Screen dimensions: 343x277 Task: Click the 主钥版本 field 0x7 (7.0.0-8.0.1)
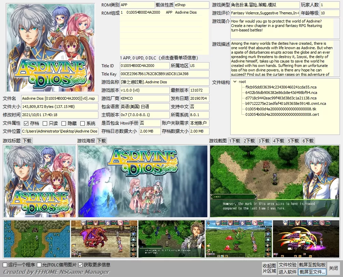pos(145,115)
